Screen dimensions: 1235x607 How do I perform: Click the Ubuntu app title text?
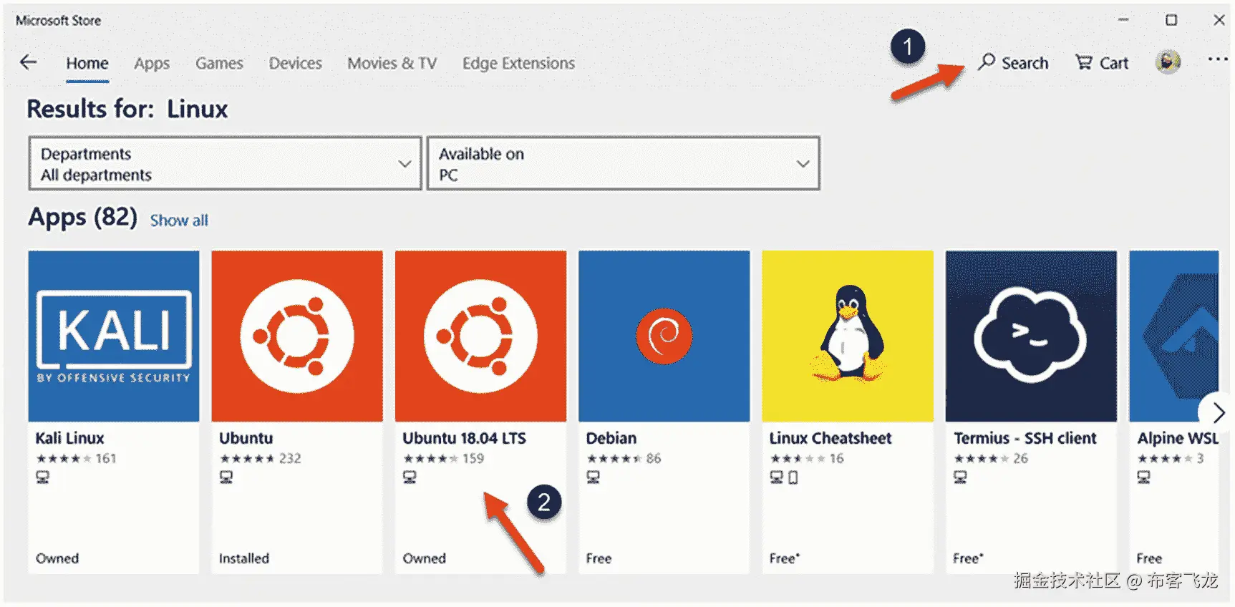point(246,438)
